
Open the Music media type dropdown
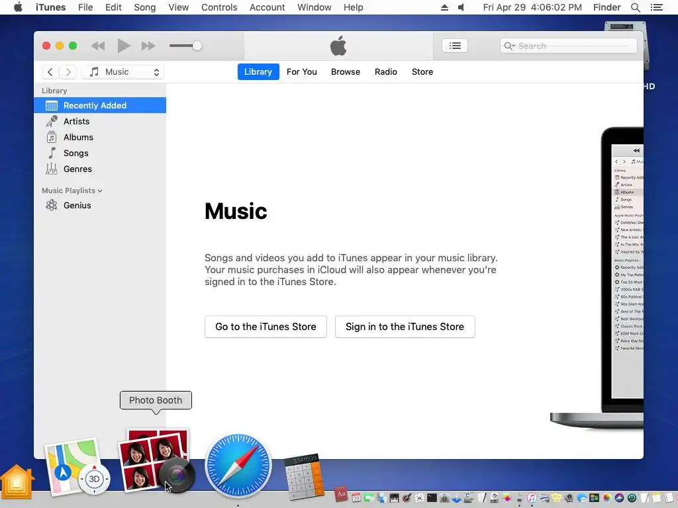click(x=122, y=72)
